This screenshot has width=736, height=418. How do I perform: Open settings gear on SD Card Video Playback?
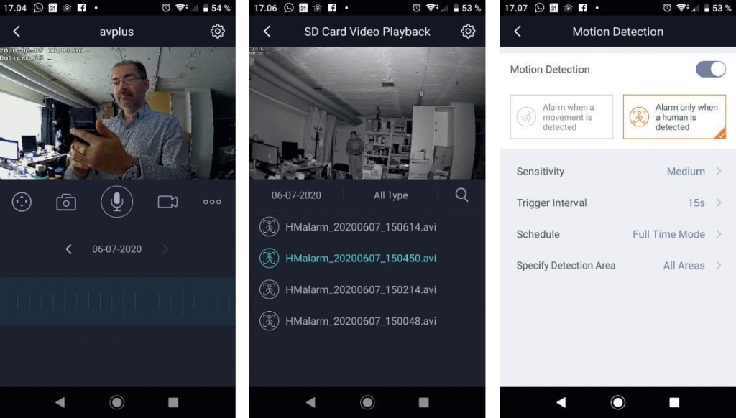click(x=468, y=32)
